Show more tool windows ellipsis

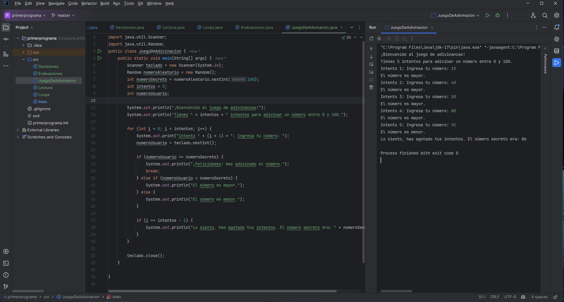coord(6,66)
